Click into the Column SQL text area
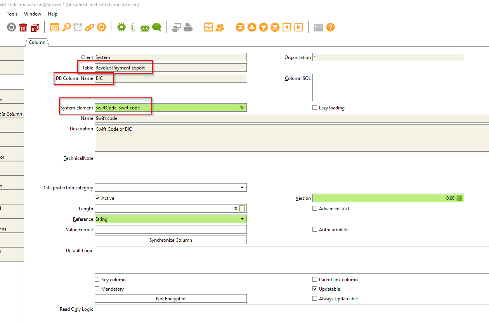Screen dimensions: 489x324 388,87
